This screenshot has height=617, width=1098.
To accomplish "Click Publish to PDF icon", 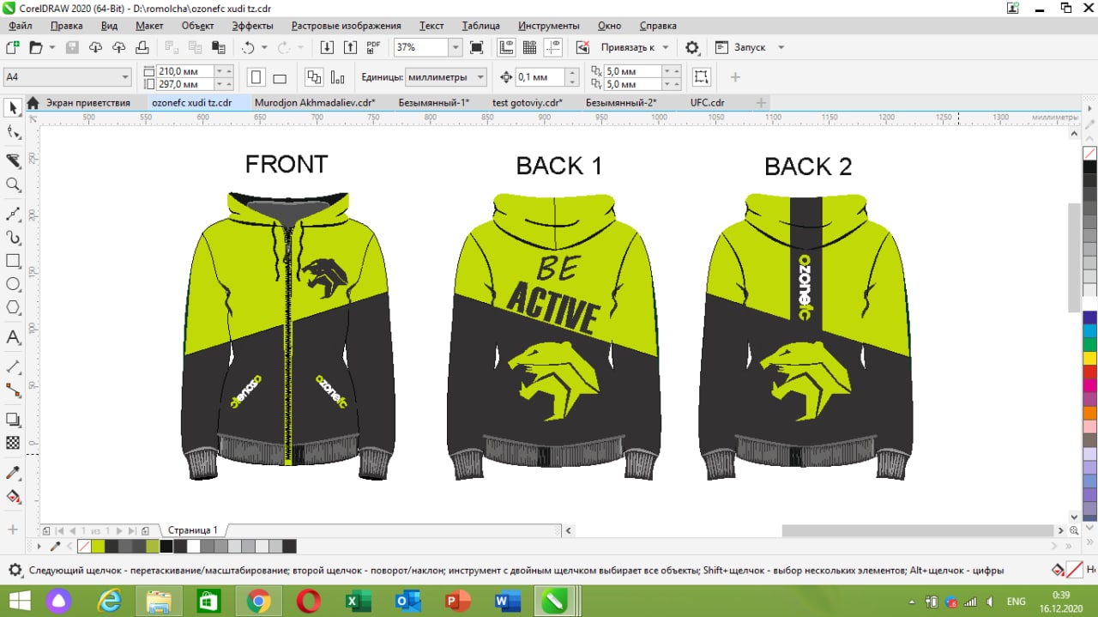I will point(373,47).
